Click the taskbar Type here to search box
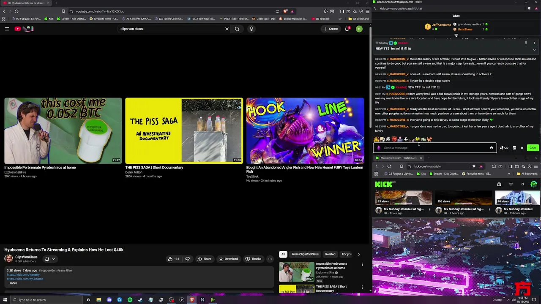Screen dimensions: 541x304 point(47,300)
